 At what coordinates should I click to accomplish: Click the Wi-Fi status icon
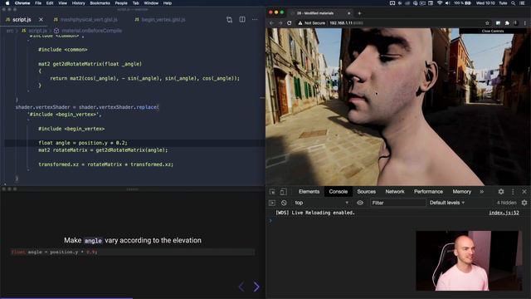tap(440, 3)
